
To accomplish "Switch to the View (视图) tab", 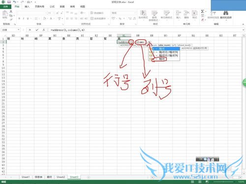I will click(x=83, y=6).
